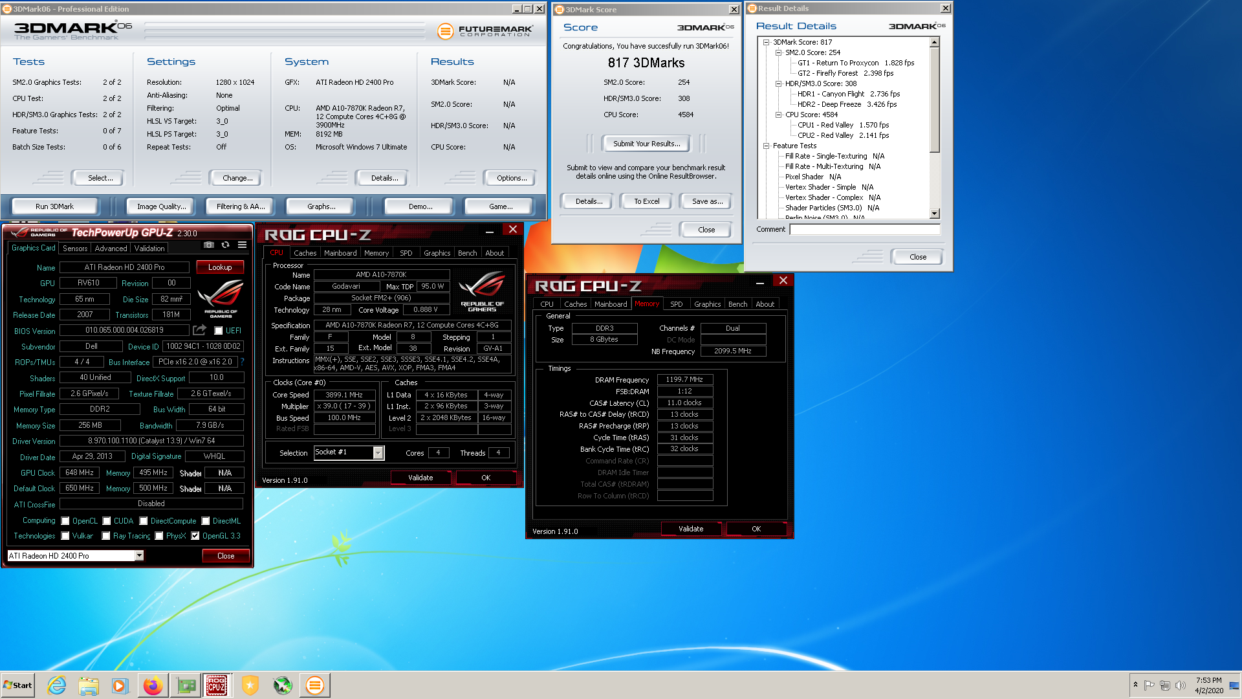1242x699 pixels.
Task: Click the GPU-Z refresh arrows icon
Action: [225, 245]
